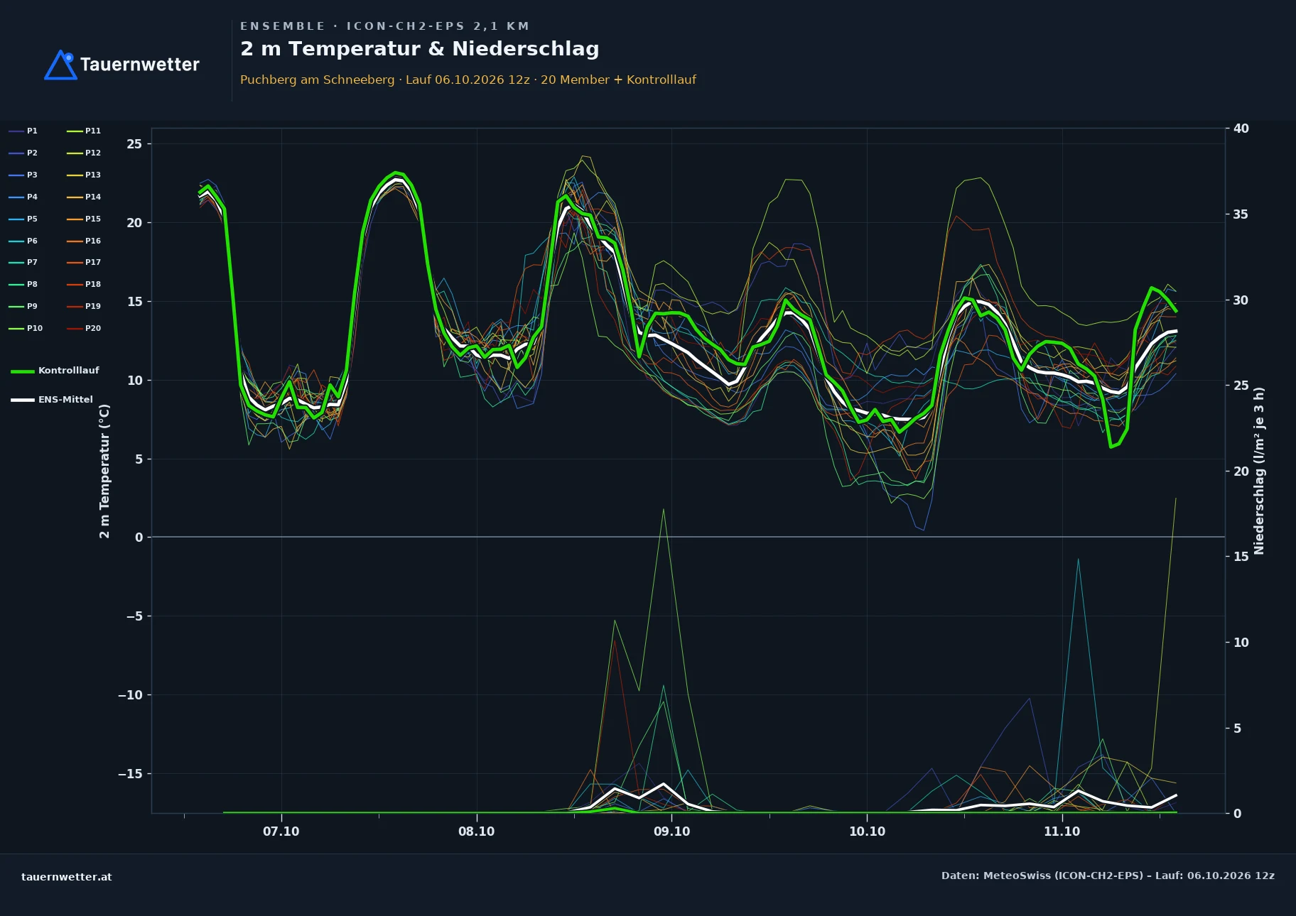
Task: Click the ENSEMBLE ICON-CH2-EPS header text
Action: click(384, 26)
